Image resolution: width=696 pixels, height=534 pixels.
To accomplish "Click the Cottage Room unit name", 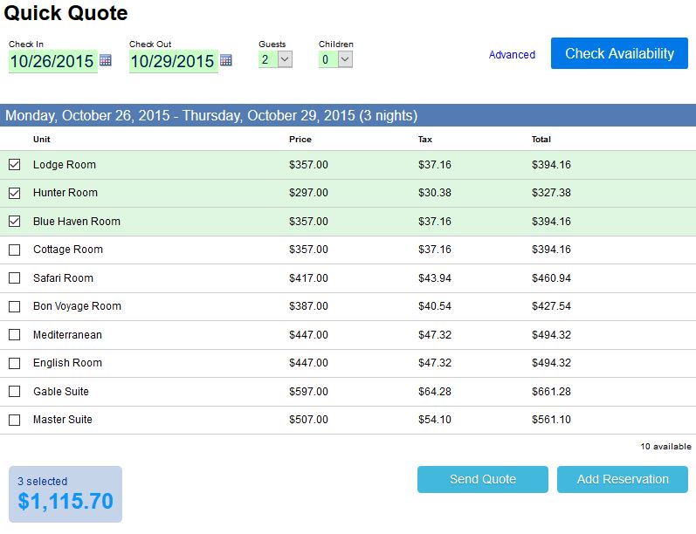I will coord(68,250).
